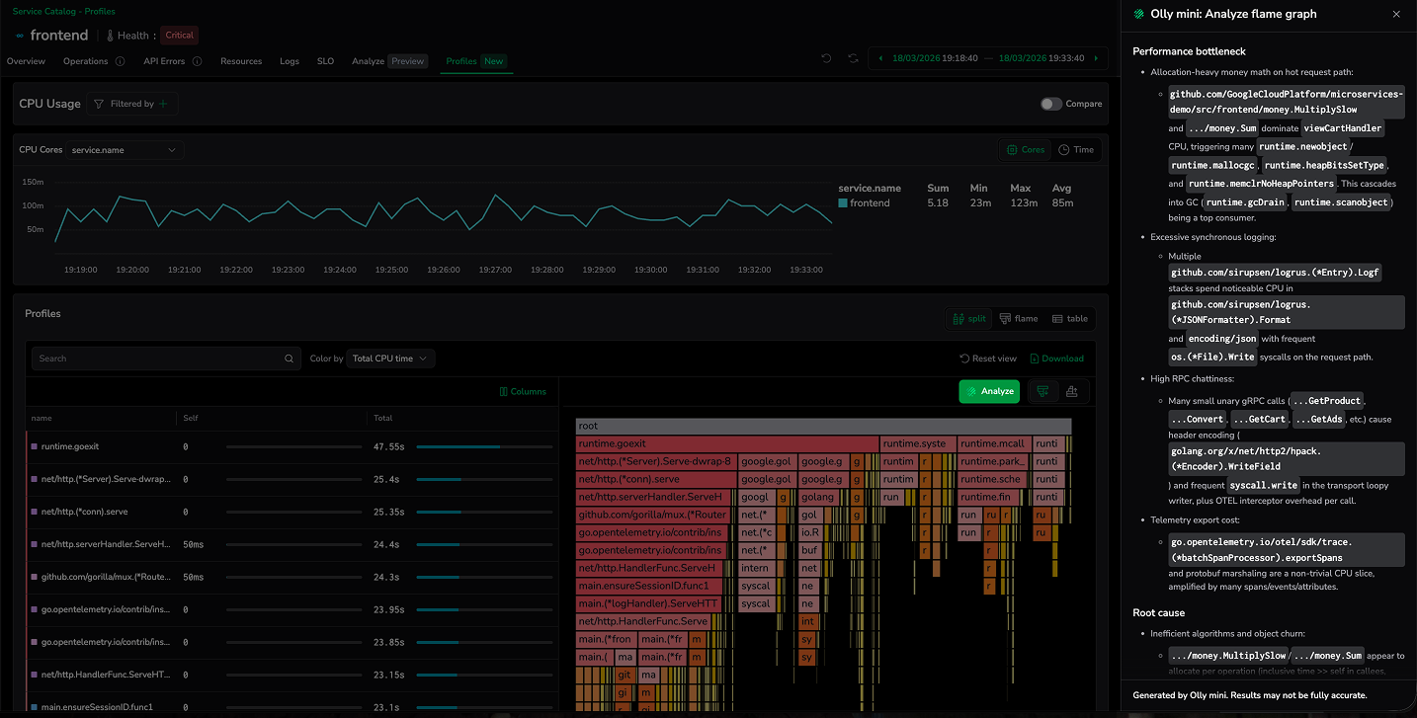Screen dimensions: 1417x718
Task: Click the refresh data icon
Action: pyautogui.click(x=853, y=58)
